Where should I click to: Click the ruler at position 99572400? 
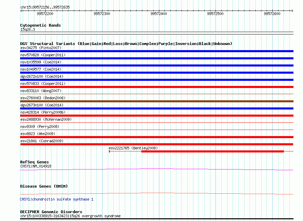159,14
